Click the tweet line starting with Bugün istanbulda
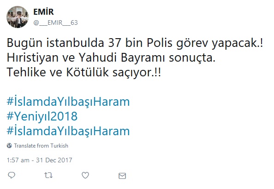This screenshot has width=274, height=189. tap(135, 43)
